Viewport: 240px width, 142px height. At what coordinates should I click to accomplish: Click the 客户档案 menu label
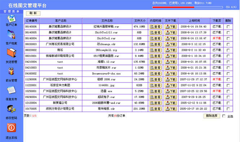11,43
